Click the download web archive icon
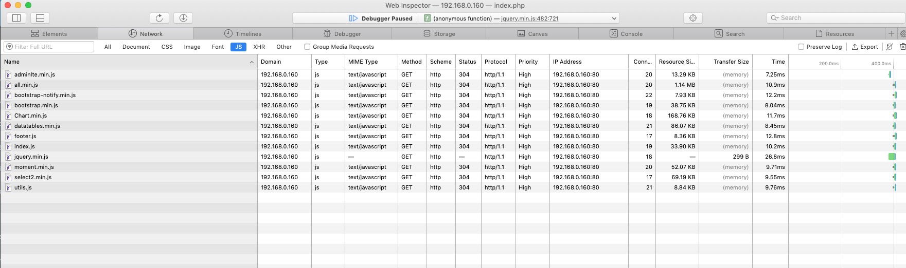 [183, 18]
